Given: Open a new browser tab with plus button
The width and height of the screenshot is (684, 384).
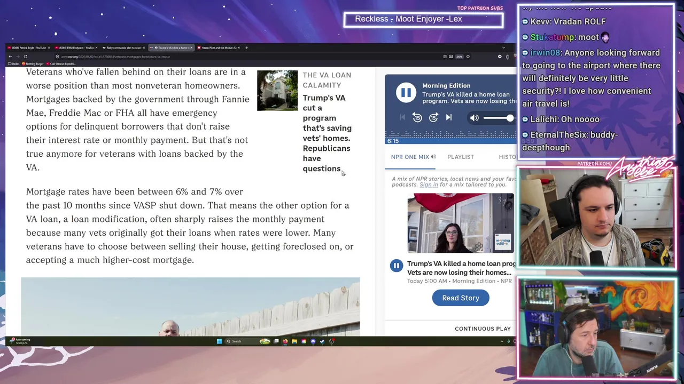Looking at the screenshot, I should [246, 47].
